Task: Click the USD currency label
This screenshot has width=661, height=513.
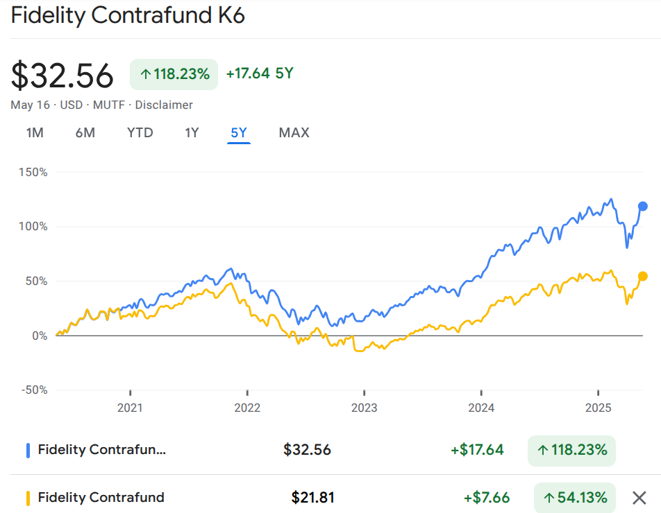Action: coord(72,105)
